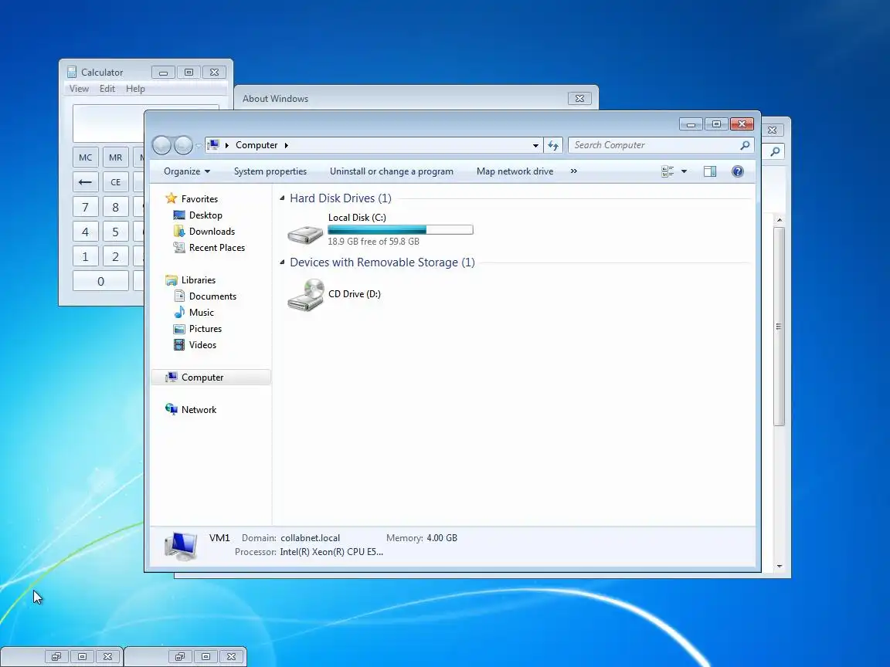Click the backspace arrow button in Calculator
Image resolution: width=890 pixels, height=667 pixels.
click(x=85, y=182)
